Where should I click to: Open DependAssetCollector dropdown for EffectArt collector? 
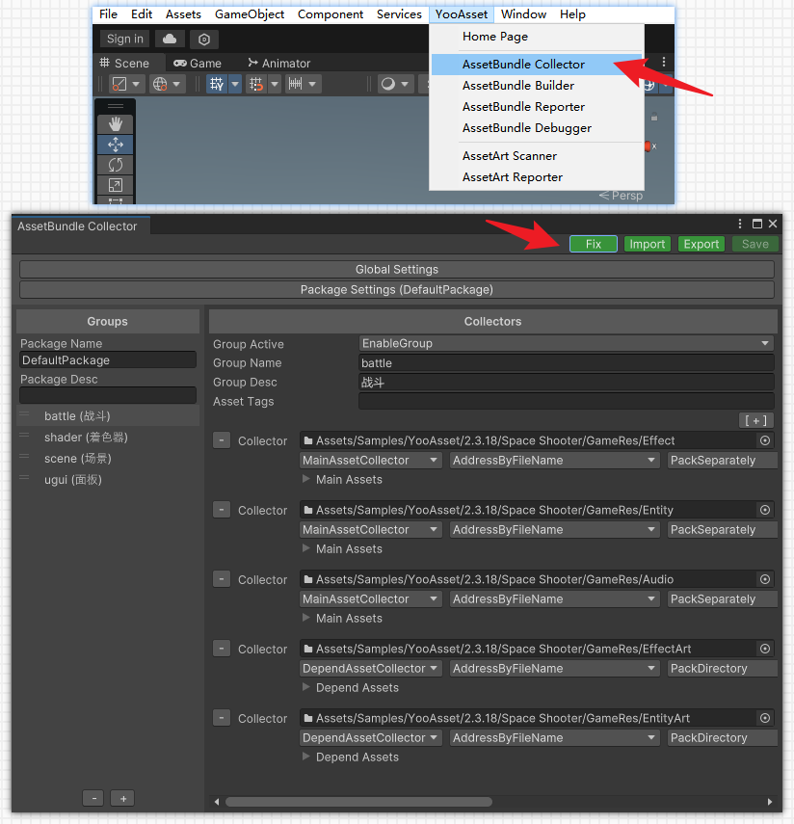pyautogui.click(x=371, y=669)
